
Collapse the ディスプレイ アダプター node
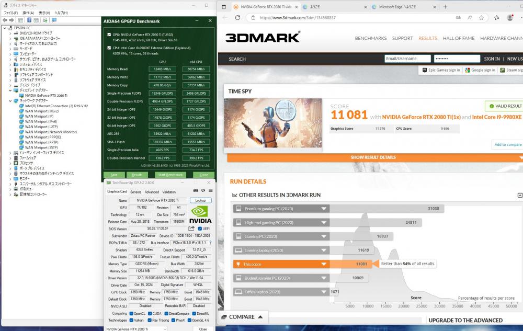tap(10, 90)
